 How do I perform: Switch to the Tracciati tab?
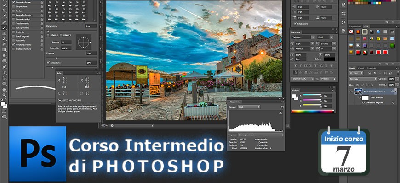(371, 68)
